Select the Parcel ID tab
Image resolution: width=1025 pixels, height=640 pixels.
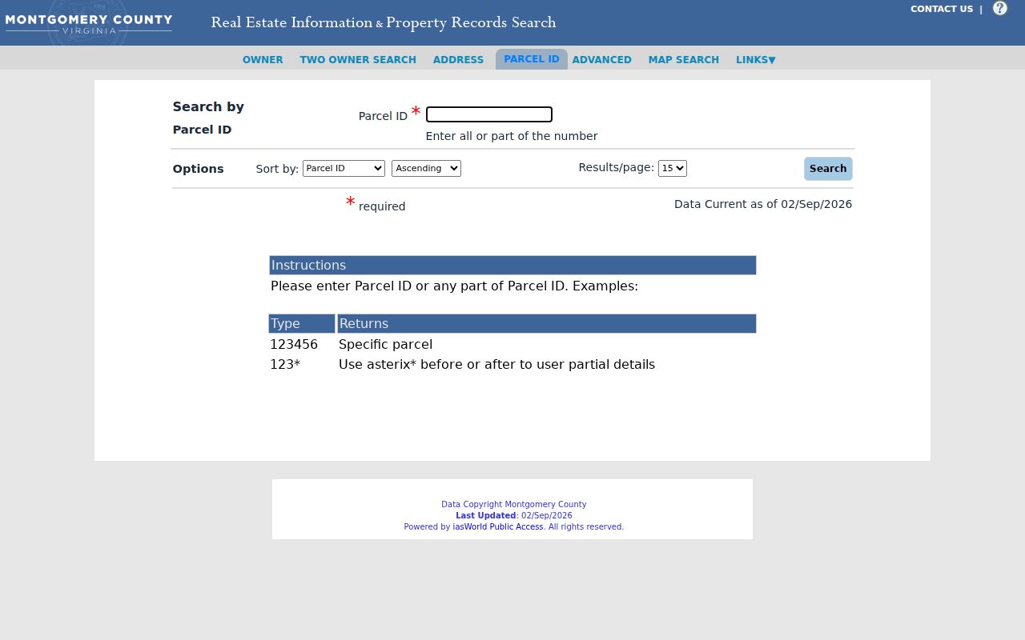532,59
